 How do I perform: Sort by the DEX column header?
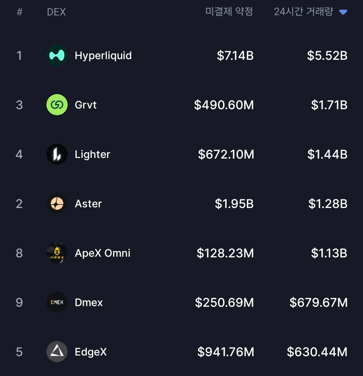56,12
